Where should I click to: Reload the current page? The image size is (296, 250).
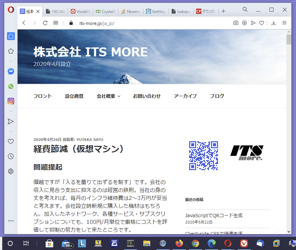pyautogui.click(x=45, y=23)
